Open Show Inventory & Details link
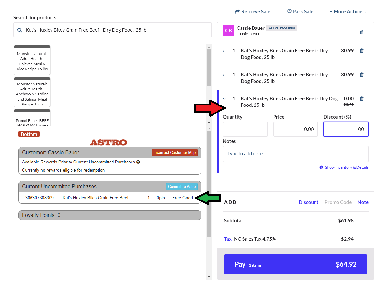This screenshot has width=387, height=286. point(346,167)
